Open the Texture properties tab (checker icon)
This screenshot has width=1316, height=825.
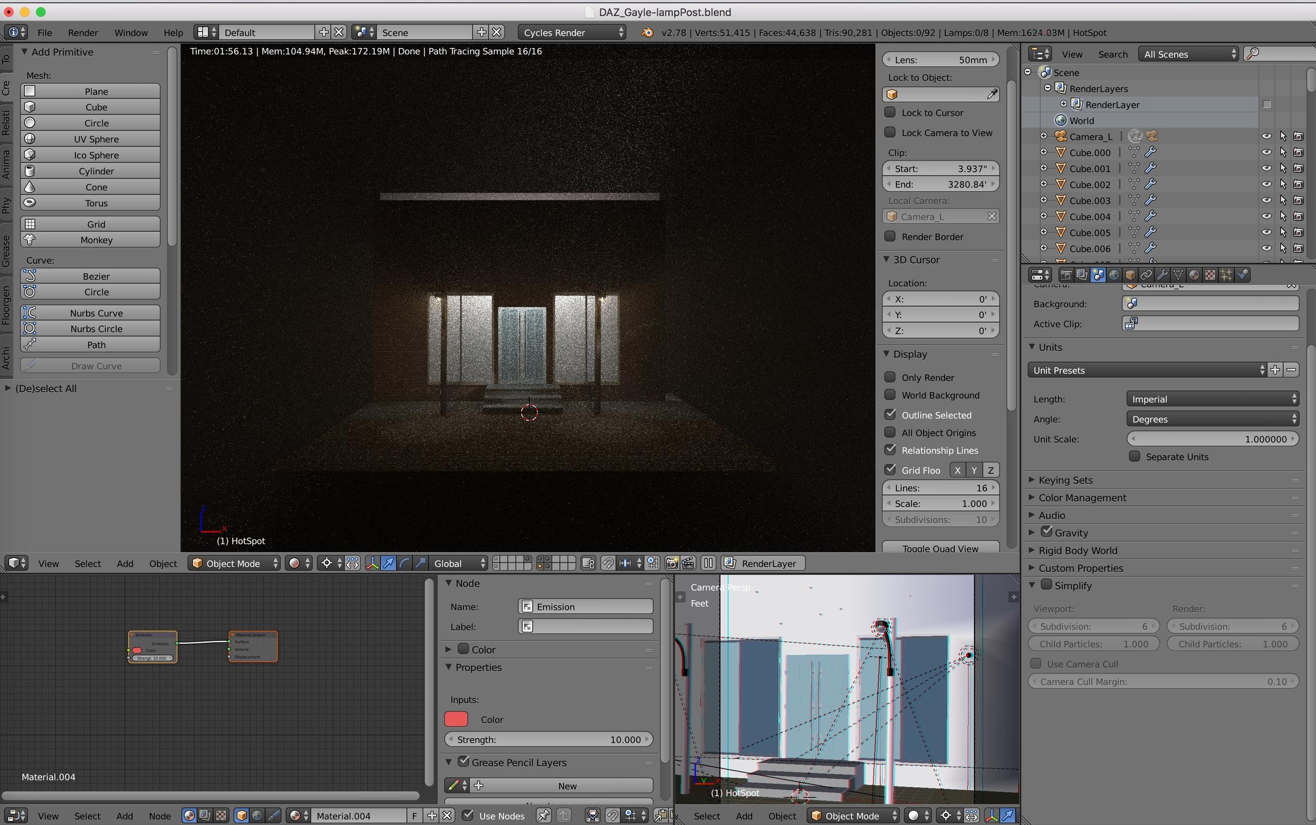point(1210,275)
